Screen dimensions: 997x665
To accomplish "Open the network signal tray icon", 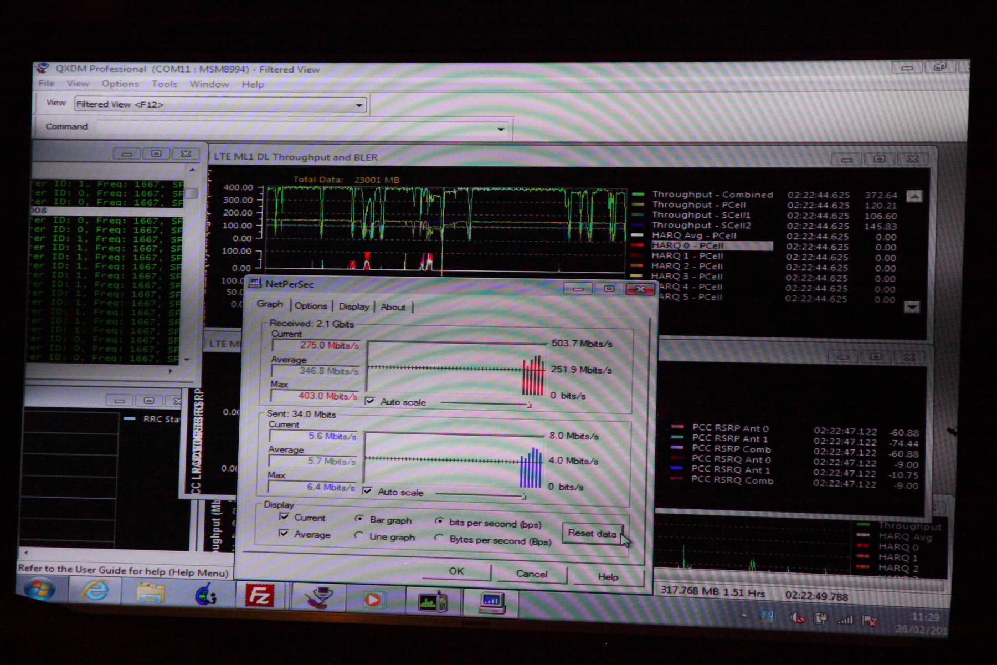I will coord(845,620).
